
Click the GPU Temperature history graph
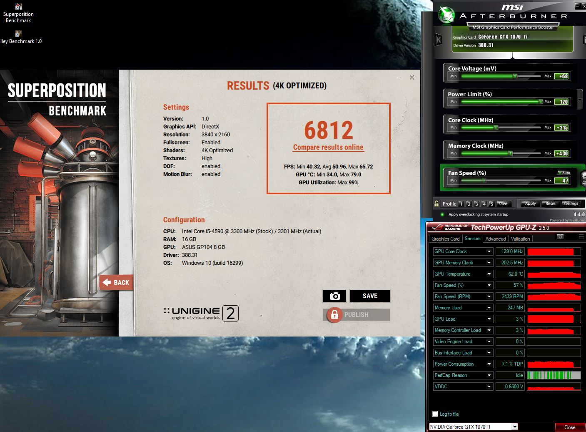[554, 274]
